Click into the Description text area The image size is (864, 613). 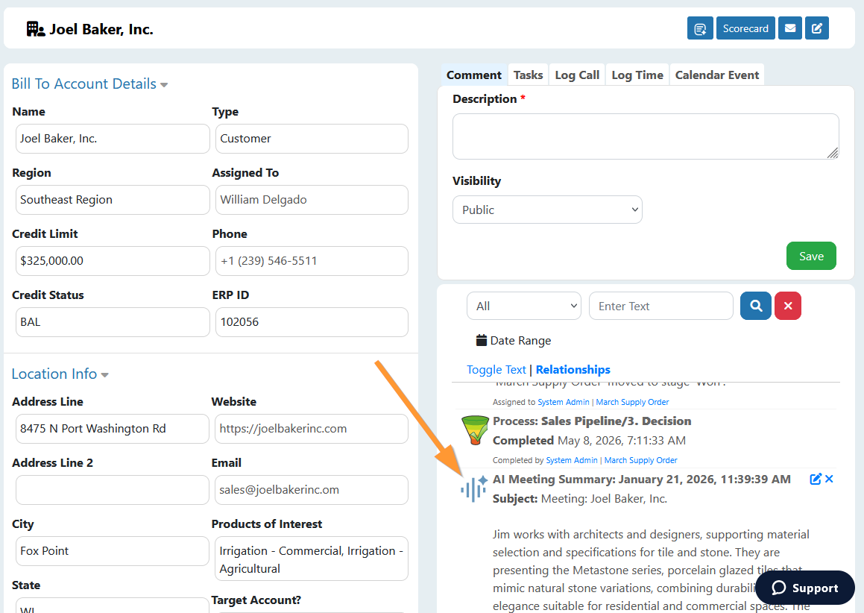click(646, 136)
